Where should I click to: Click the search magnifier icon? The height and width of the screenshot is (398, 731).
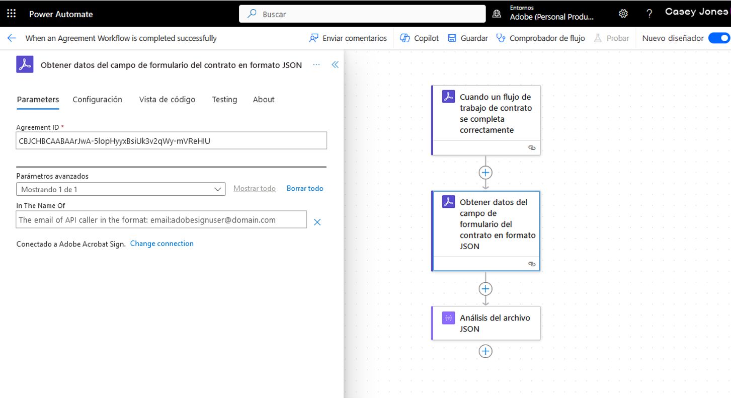pos(253,14)
